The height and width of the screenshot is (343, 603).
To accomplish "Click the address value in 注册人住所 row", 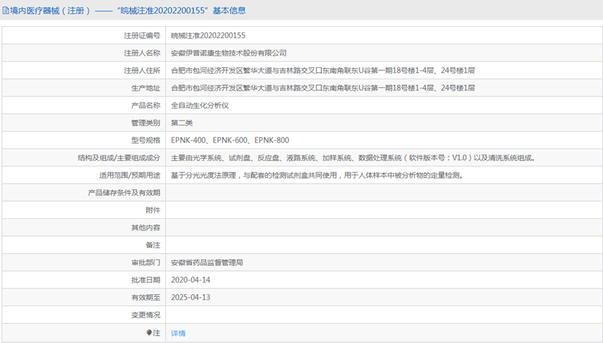I will [323, 70].
